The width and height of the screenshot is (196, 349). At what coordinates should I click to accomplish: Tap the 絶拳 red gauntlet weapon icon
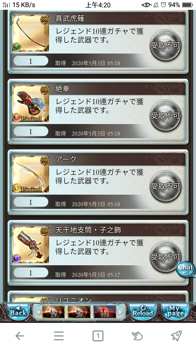point(31,104)
